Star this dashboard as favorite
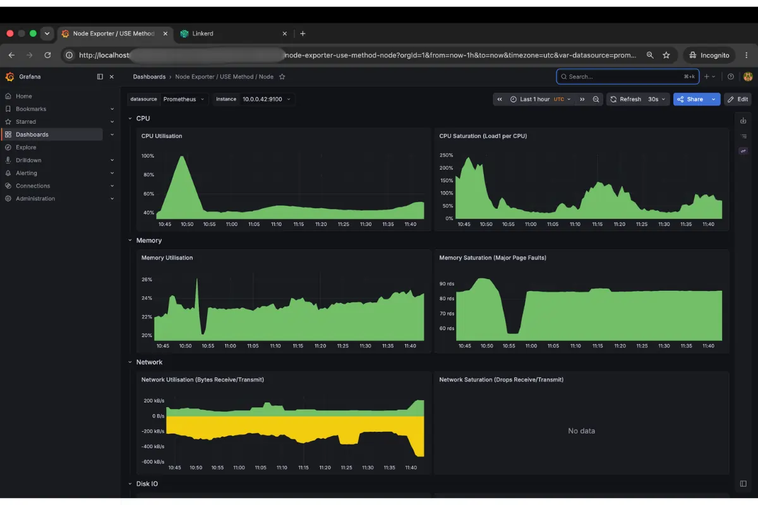 click(282, 77)
